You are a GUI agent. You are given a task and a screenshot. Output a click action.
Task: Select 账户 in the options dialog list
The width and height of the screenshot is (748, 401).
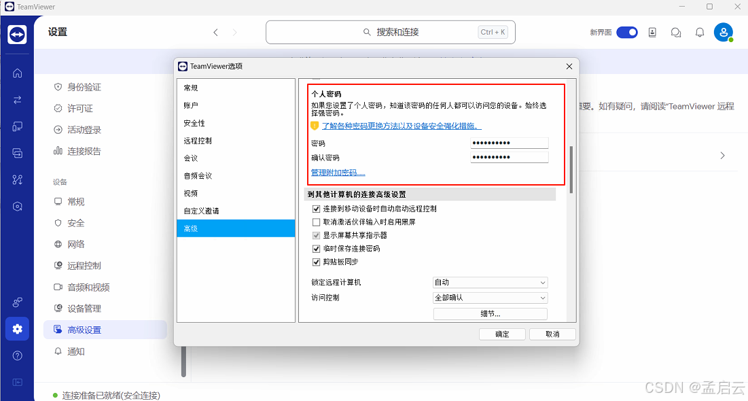236,105
